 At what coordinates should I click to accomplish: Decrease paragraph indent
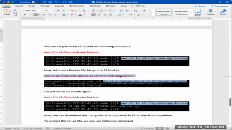coord(121,10)
